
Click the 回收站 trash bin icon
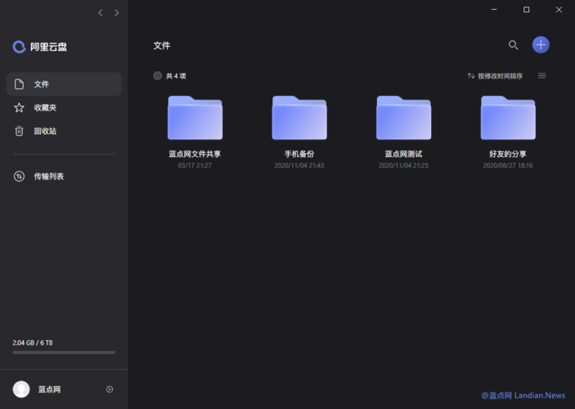pyautogui.click(x=19, y=131)
